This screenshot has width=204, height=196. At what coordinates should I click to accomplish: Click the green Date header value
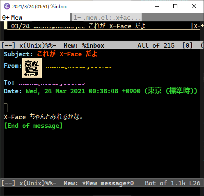111,91
